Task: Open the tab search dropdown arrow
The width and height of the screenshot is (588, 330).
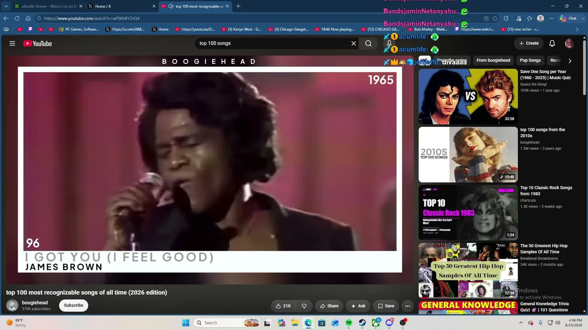Action: (6, 6)
